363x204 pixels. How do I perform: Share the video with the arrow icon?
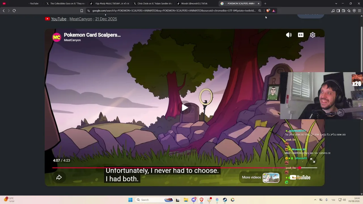59,177
